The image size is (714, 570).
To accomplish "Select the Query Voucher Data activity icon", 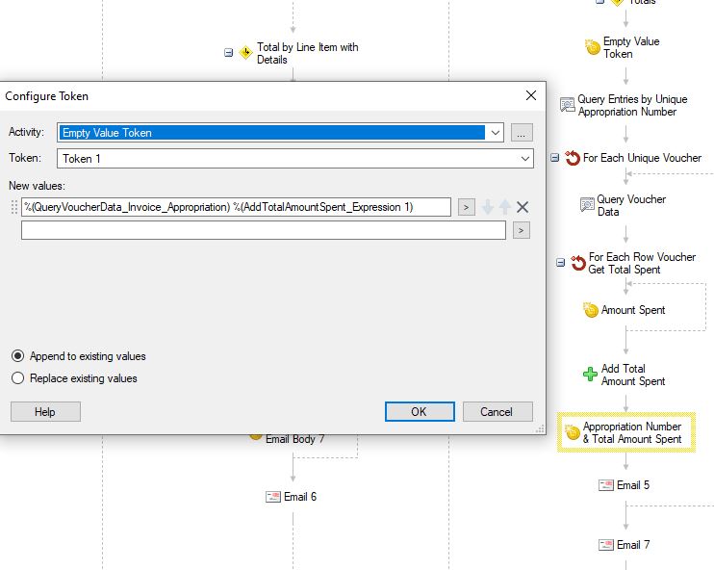I will tap(587, 204).
